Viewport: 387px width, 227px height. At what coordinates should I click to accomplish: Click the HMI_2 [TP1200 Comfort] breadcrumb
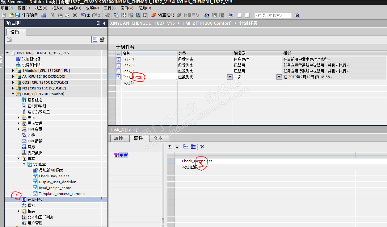coord(207,23)
